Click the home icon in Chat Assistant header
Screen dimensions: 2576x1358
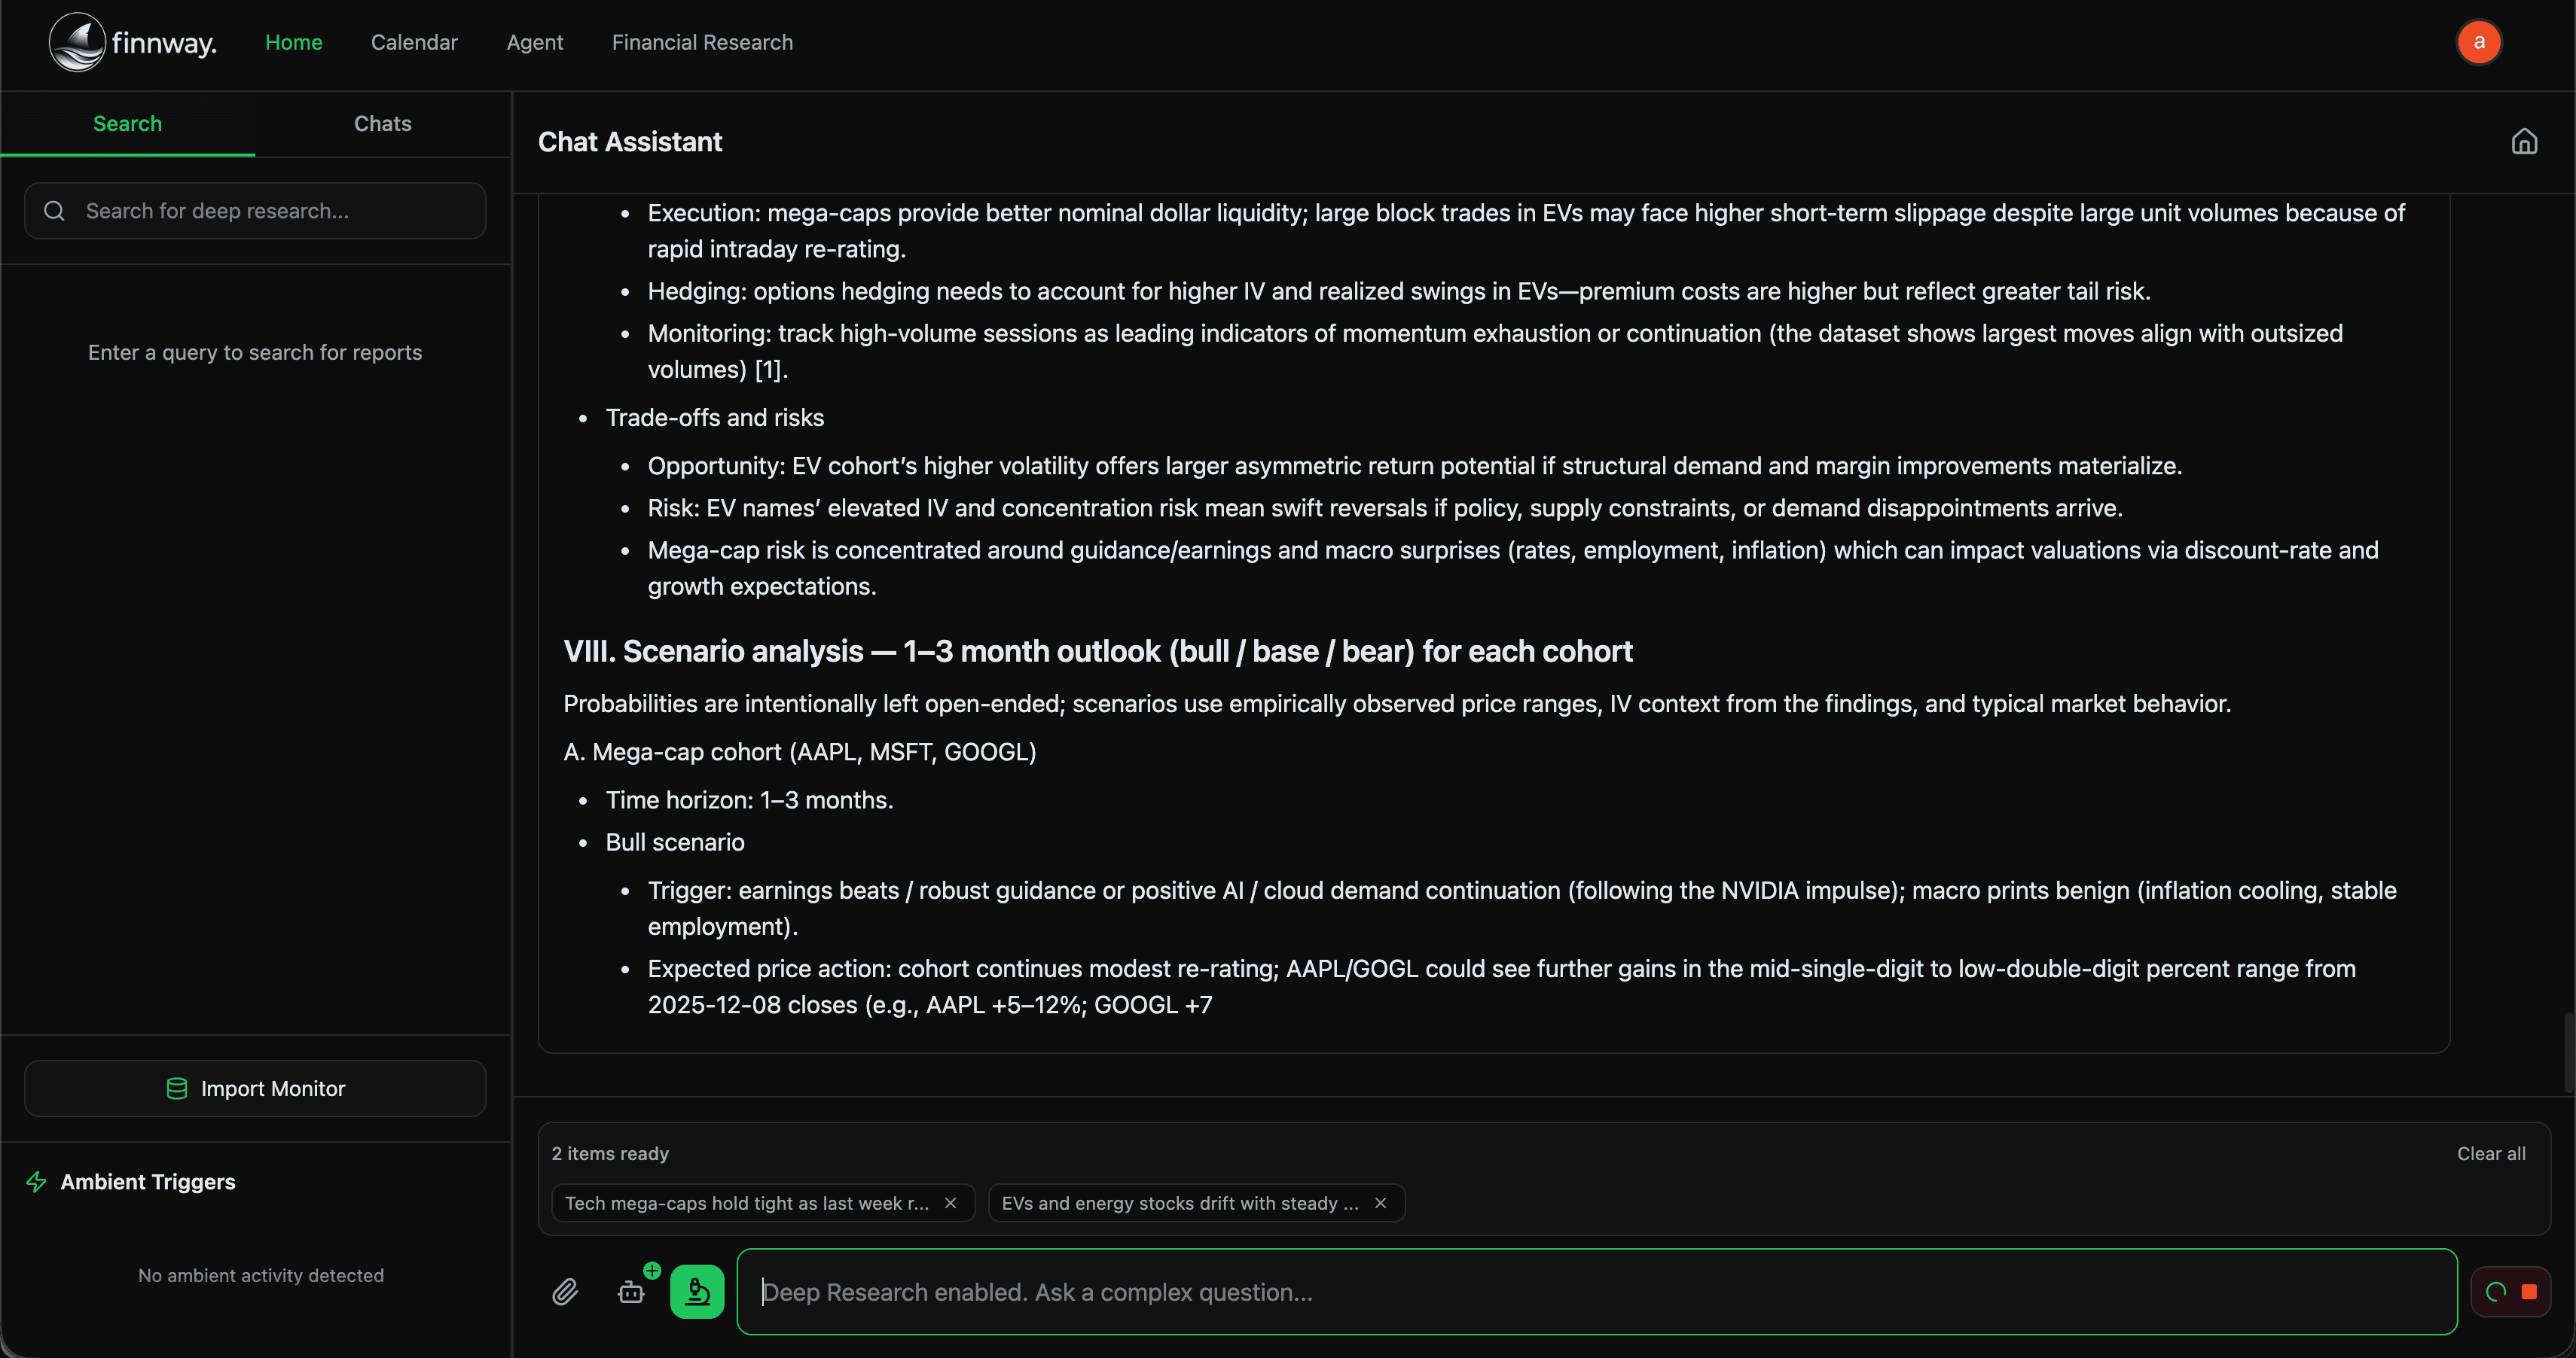pos(2524,142)
